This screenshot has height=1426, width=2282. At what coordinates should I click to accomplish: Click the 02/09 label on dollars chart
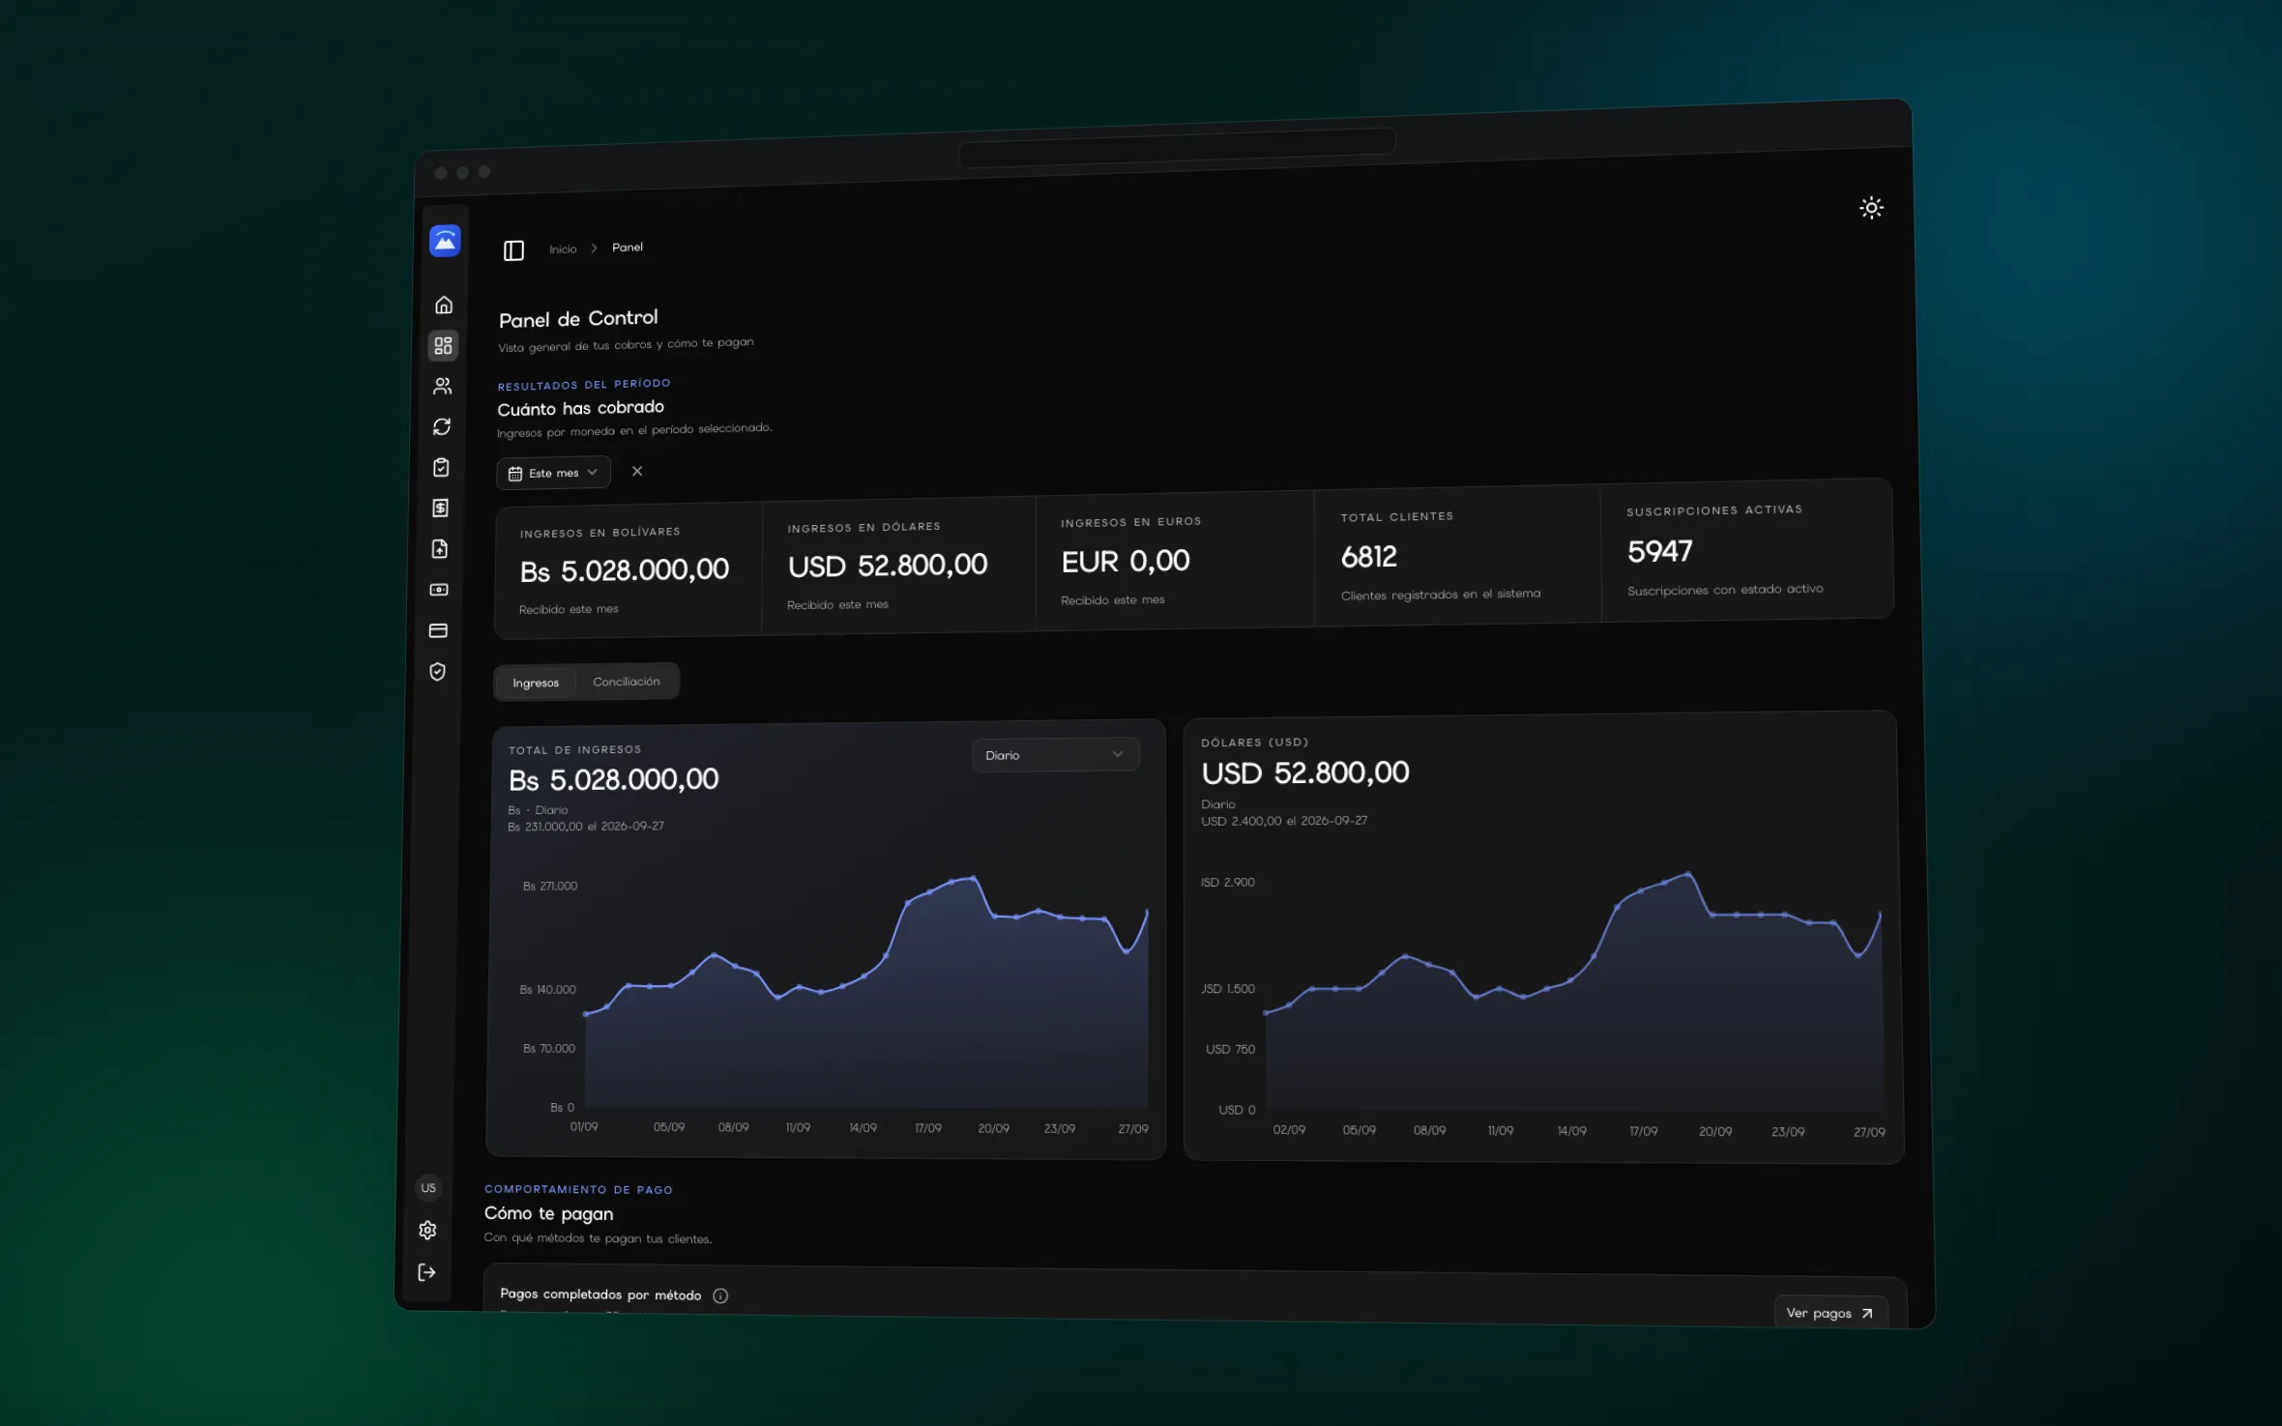click(x=1289, y=1130)
